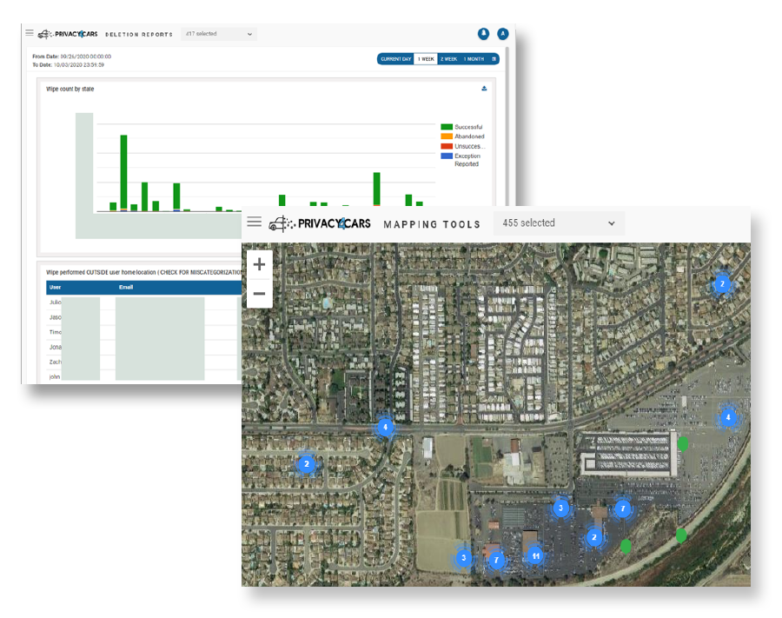Select 'john' row in user table
Viewport: 782px width, 618px height.
(143, 376)
